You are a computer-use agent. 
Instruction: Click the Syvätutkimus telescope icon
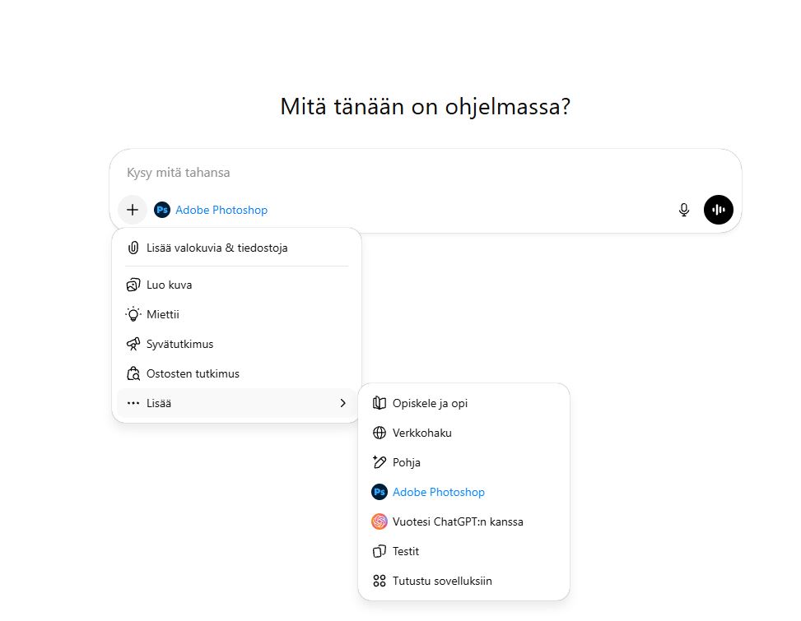pyautogui.click(x=133, y=344)
